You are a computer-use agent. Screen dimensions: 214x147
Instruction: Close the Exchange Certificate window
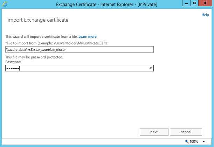pos(205,3)
